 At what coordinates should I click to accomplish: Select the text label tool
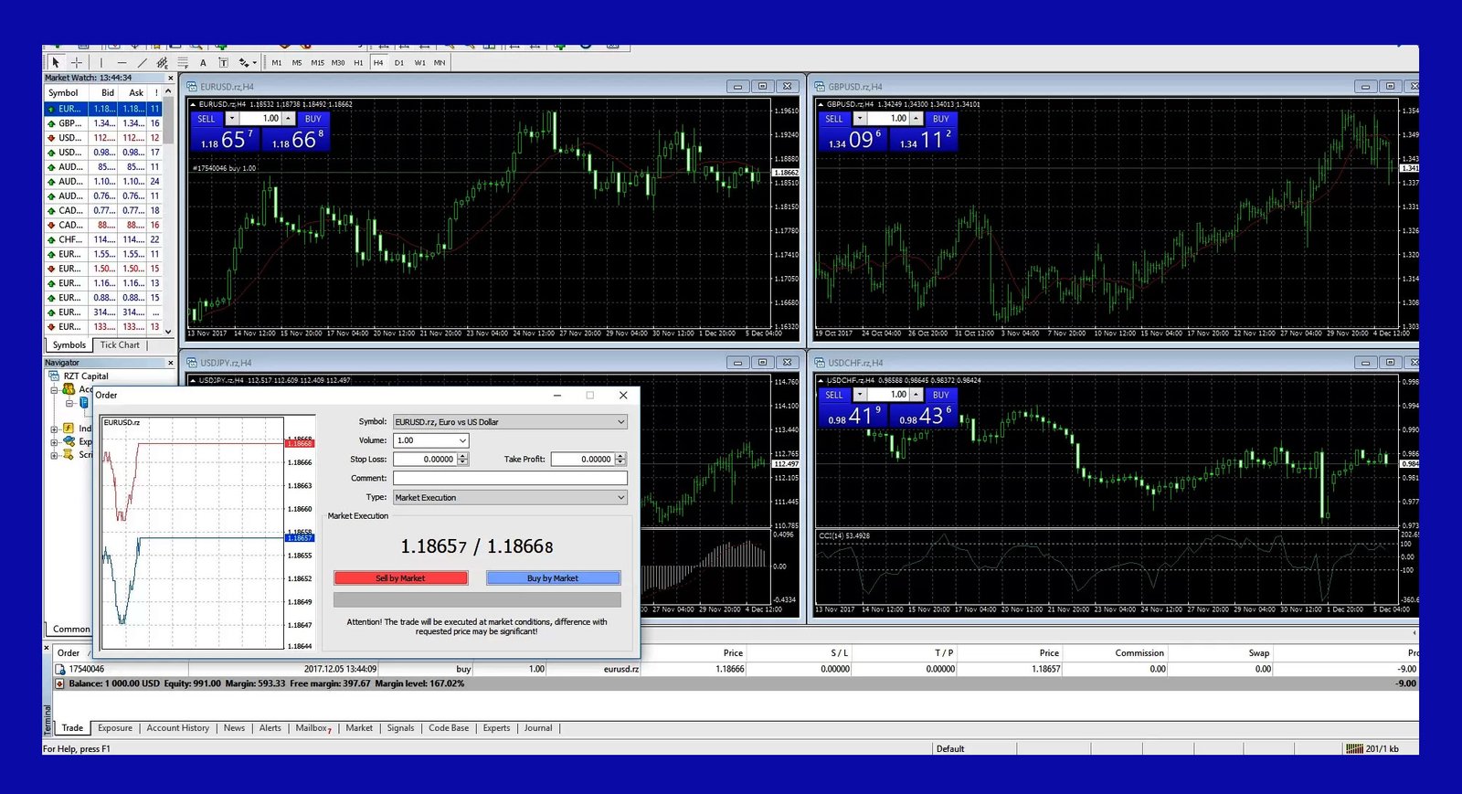223,63
